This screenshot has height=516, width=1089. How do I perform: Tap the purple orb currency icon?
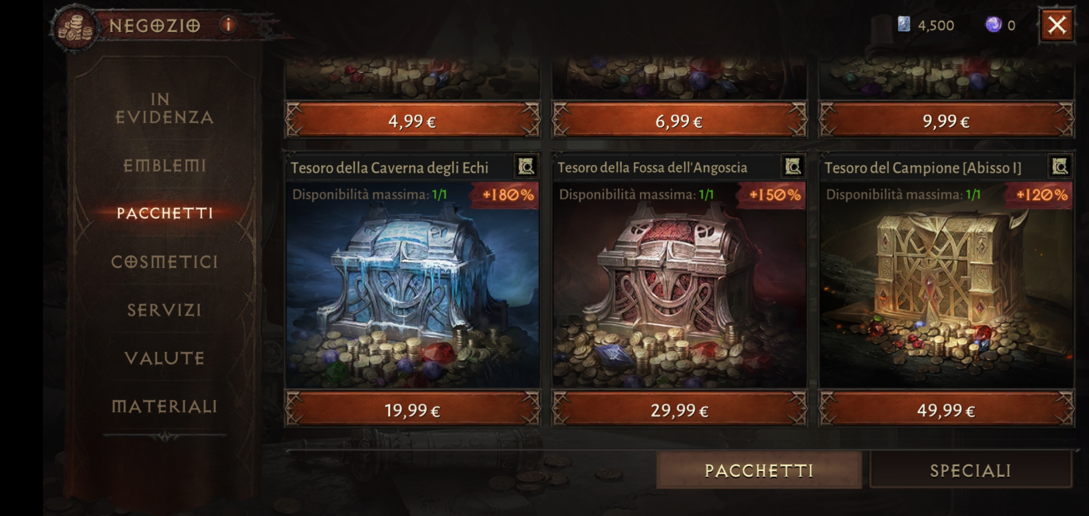click(993, 24)
